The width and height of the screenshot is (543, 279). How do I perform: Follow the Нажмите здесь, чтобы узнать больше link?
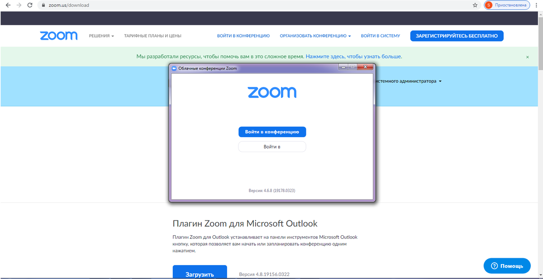pyautogui.click(x=354, y=57)
